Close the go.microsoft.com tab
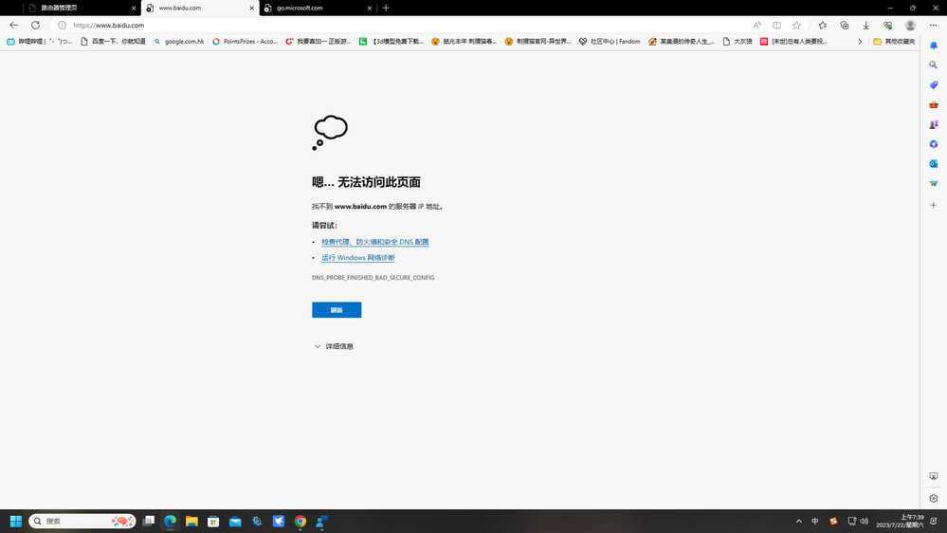This screenshot has height=533, width=947. pyautogui.click(x=370, y=8)
